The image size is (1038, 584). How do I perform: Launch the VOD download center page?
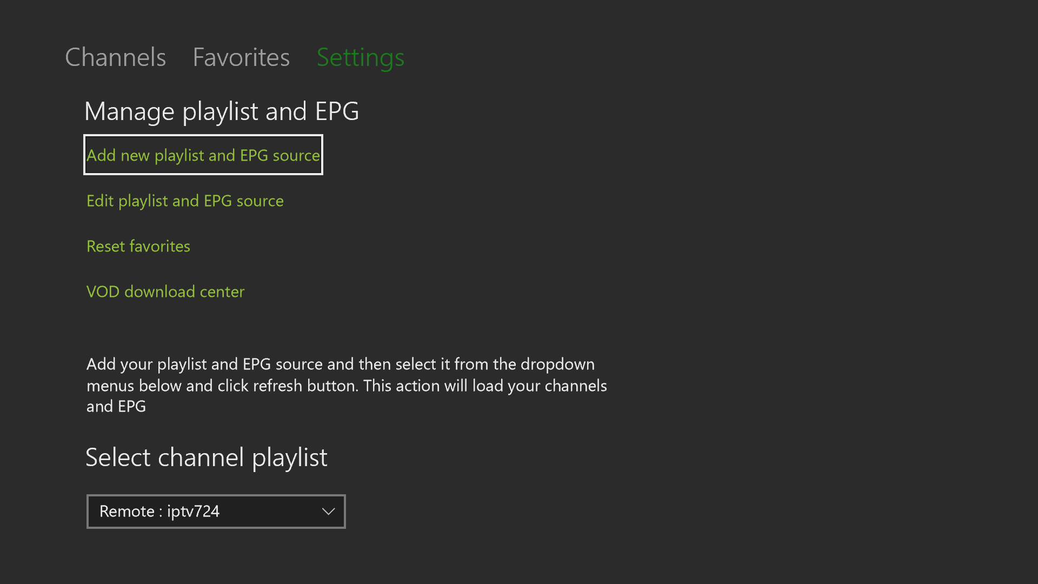(165, 291)
